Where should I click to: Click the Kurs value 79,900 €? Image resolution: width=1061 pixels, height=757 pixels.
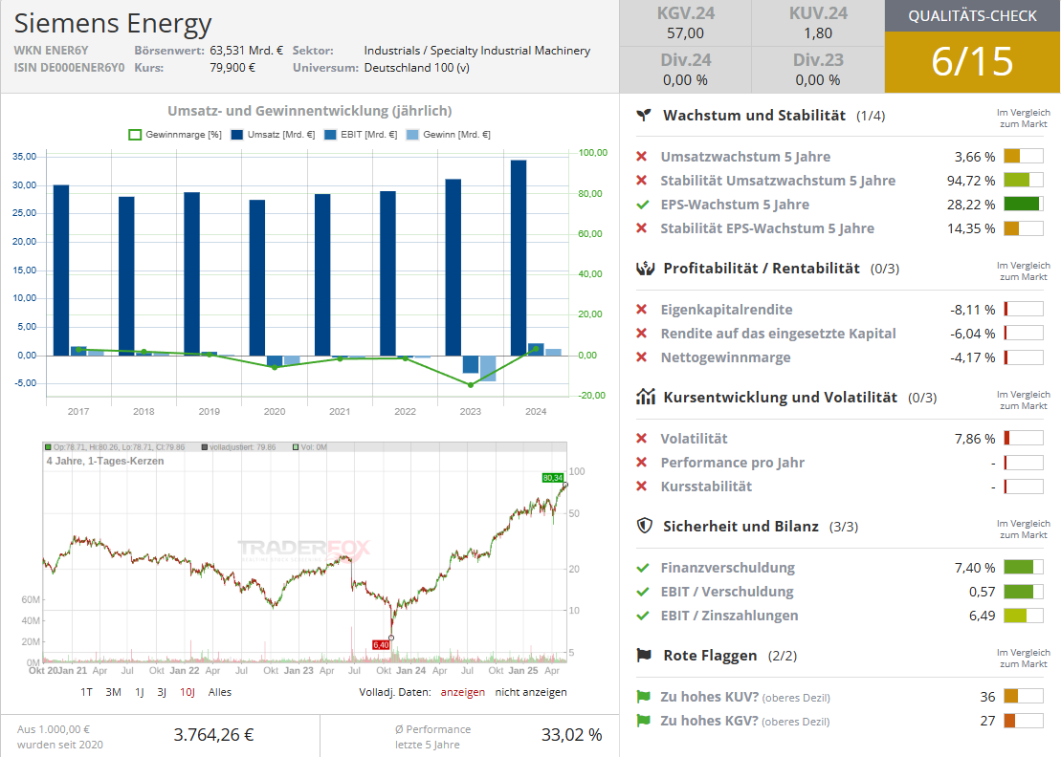click(232, 68)
